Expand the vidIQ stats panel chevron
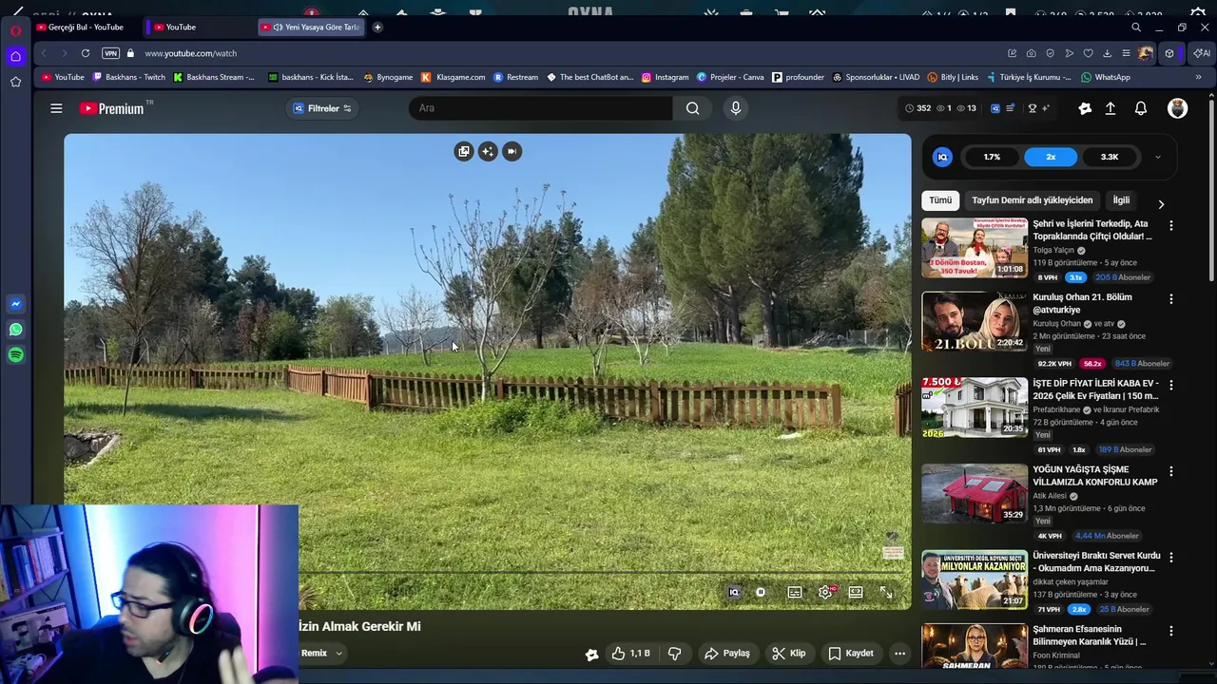The image size is (1217, 684). [1157, 158]
